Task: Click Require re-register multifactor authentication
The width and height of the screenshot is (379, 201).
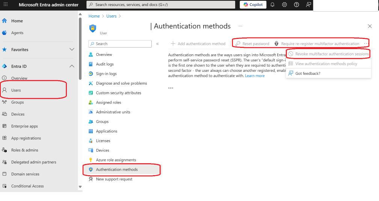Action: pos(317,44)
